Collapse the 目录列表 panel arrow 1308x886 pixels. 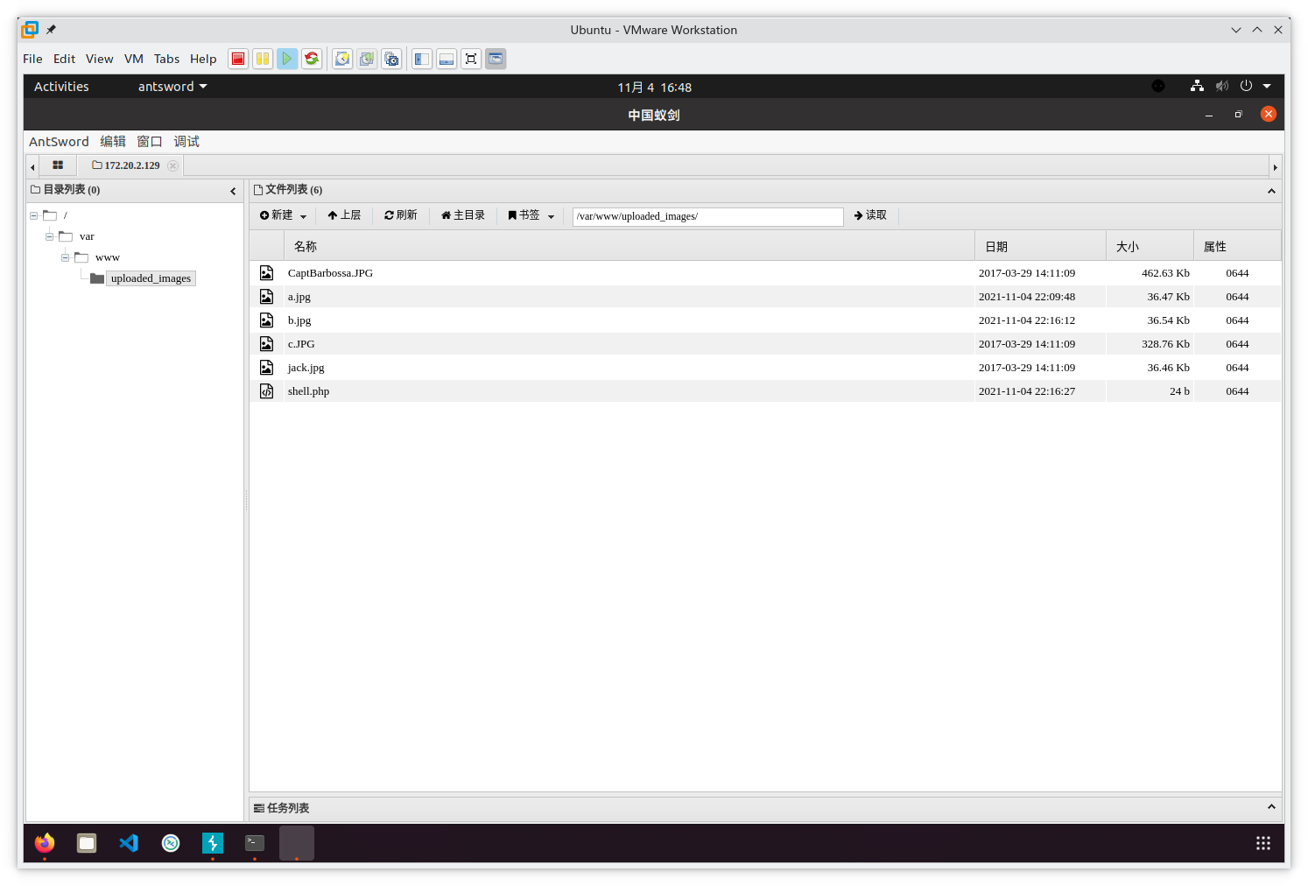coord(233,191)
